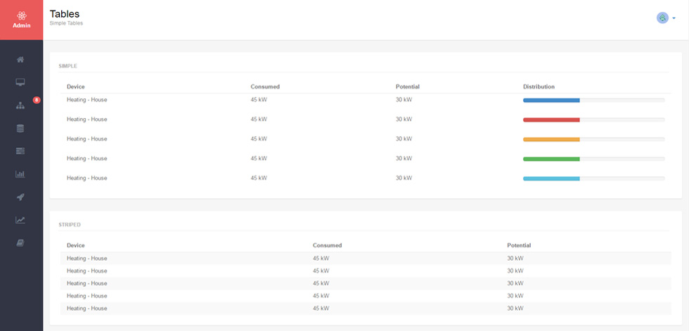Click Device header in Striped table
The width and height of the screenshot is (689, 331).
(76, 245)
